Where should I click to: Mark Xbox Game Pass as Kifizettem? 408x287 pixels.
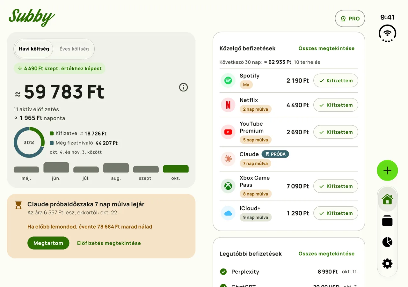click(336, 186)
